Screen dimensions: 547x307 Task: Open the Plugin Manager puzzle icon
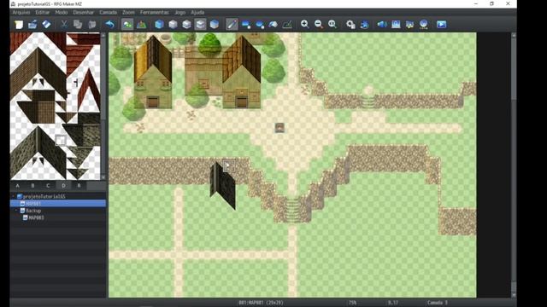click(x=364, y=25)
